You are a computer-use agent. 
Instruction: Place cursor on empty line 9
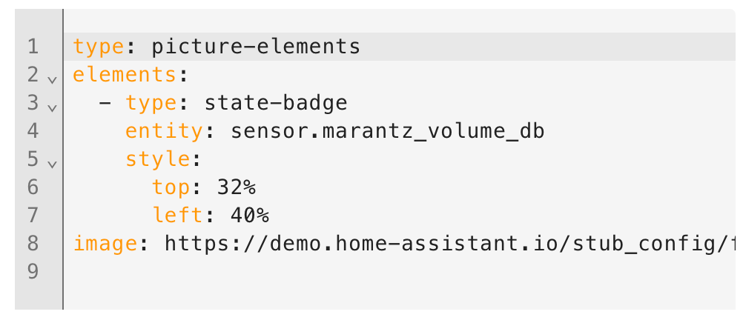(x=399, y=271)
